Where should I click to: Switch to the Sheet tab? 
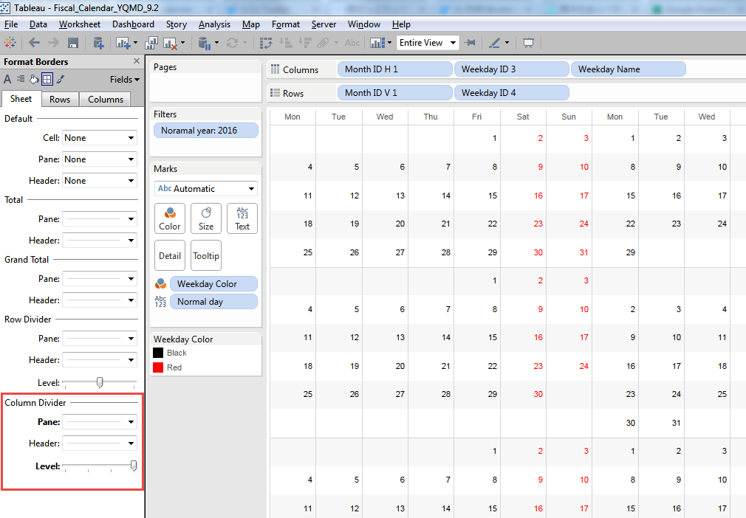(21, 99)
